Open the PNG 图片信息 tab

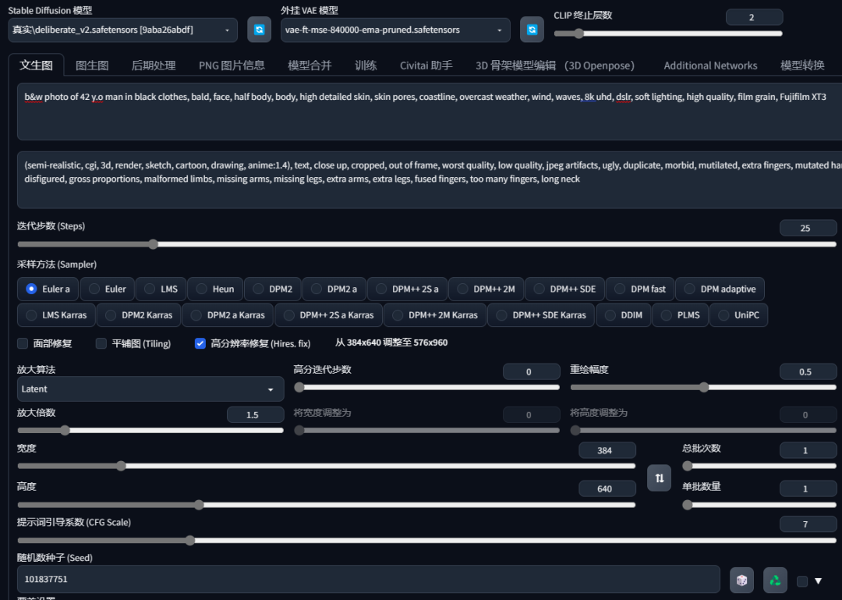pyautogui.click(x=232, y=66)
